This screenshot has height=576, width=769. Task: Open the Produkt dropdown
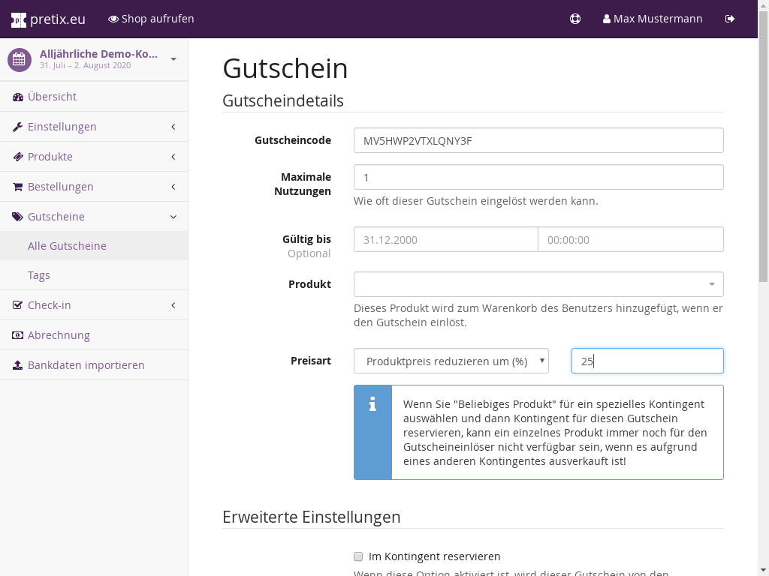coord(538,284)
